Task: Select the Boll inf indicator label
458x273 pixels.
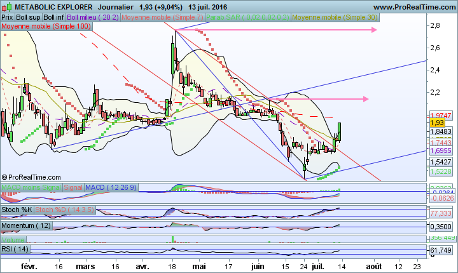Action: coord(53,18)
